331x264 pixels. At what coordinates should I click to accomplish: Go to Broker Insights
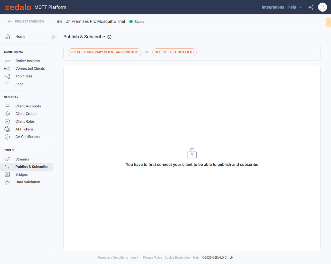(28, 61)
